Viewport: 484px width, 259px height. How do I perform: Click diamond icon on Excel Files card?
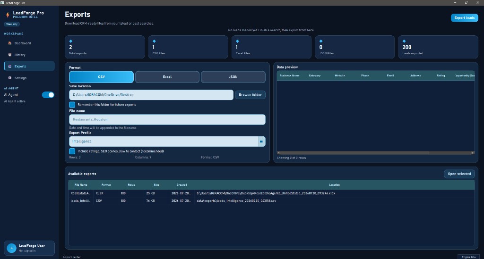(x=237, y=41)
